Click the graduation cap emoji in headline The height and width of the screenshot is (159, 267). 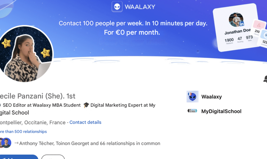(86, 105)
